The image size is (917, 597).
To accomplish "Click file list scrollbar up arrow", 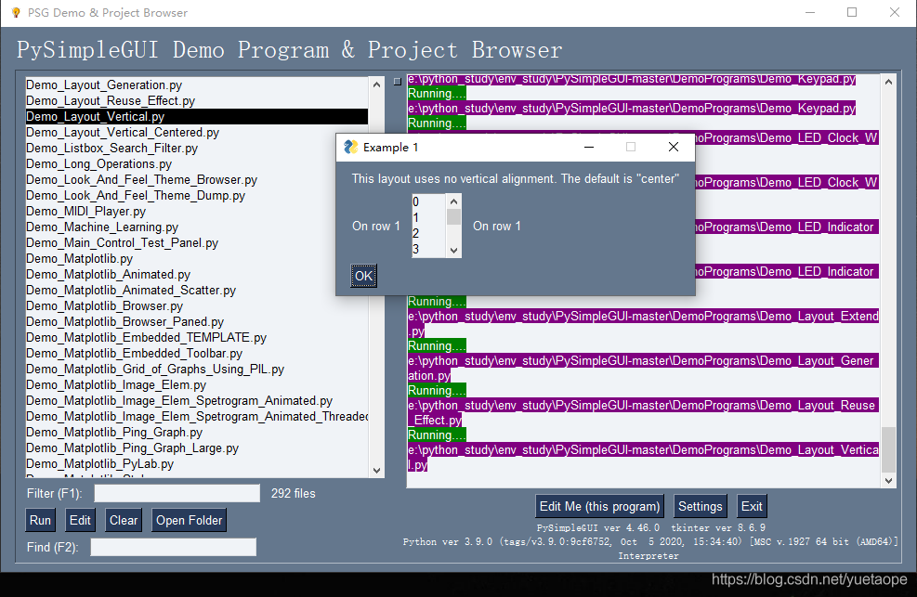I will click(376, 84).
